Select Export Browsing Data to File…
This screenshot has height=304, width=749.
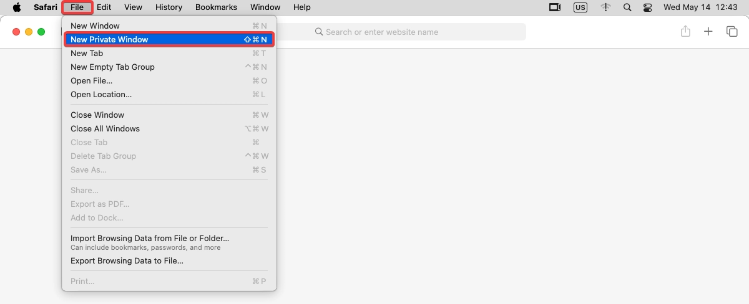pos(169,260)
